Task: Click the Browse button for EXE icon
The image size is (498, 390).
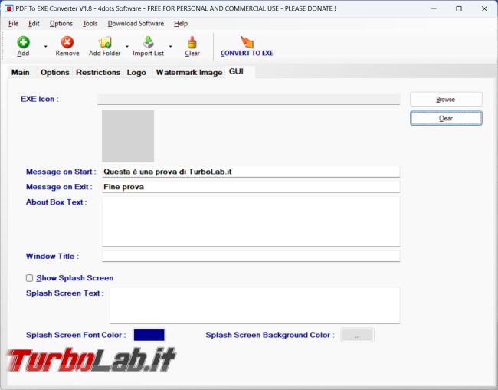Action: (446, 100)
